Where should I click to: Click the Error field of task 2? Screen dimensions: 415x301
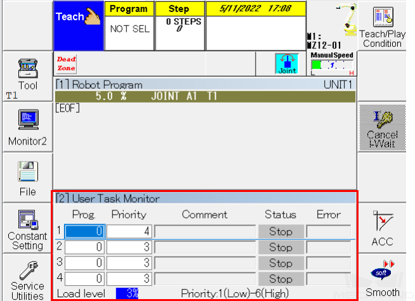coord(329,247)
